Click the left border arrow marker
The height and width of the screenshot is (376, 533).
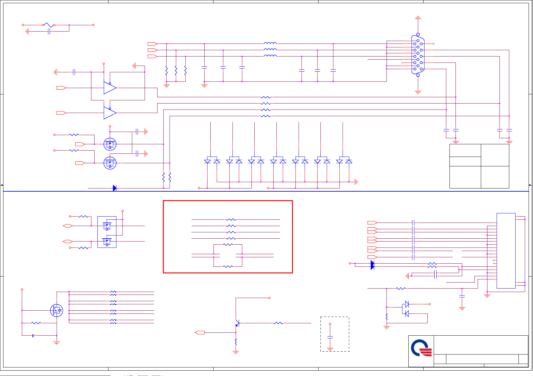(2, 185)
